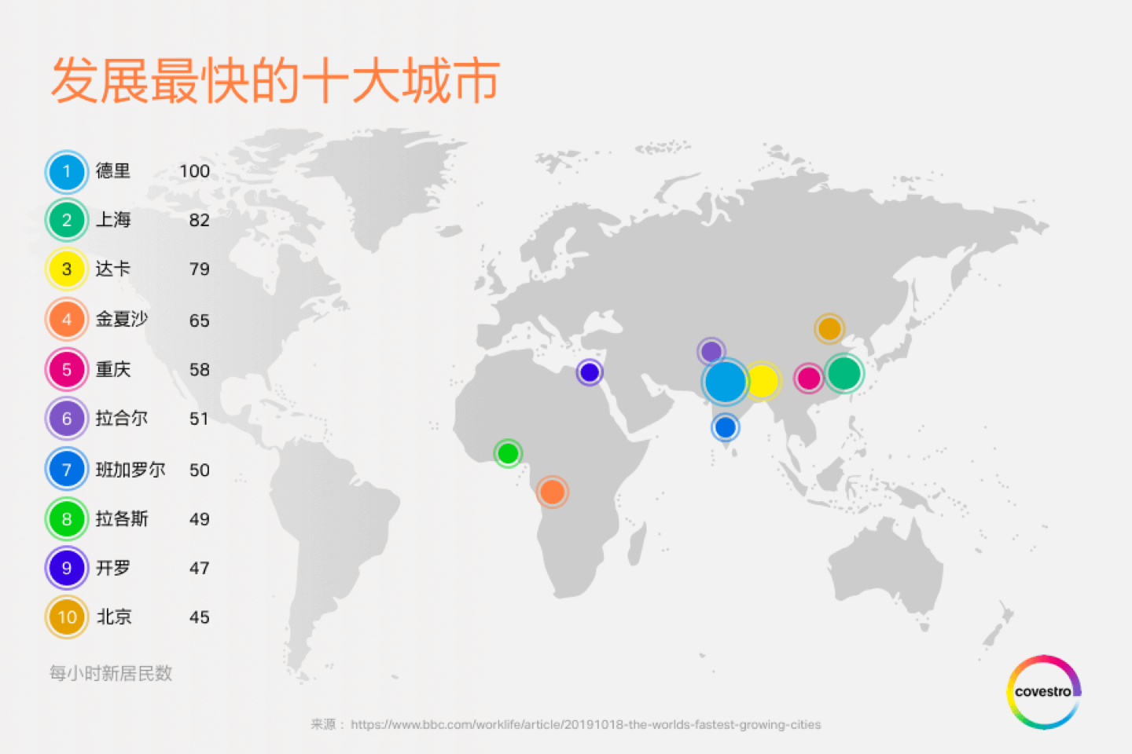This screenshot has height=754, width=1132.
Task: Click the value 45 next to 北京
Action: tap(200, 617)
